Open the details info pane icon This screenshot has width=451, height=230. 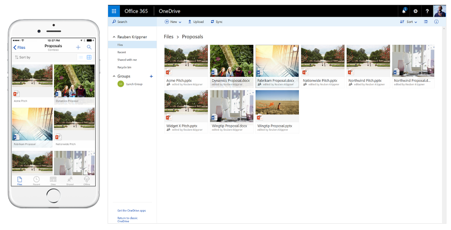click(436, 22)
